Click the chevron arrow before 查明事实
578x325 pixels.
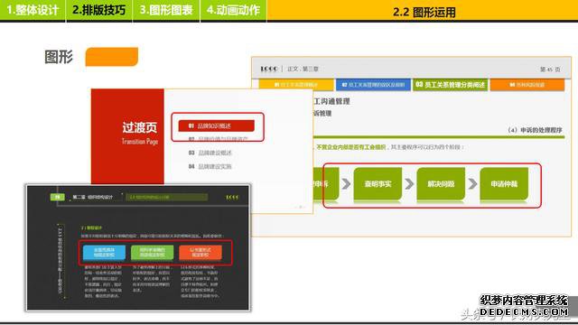coord(346,183)
